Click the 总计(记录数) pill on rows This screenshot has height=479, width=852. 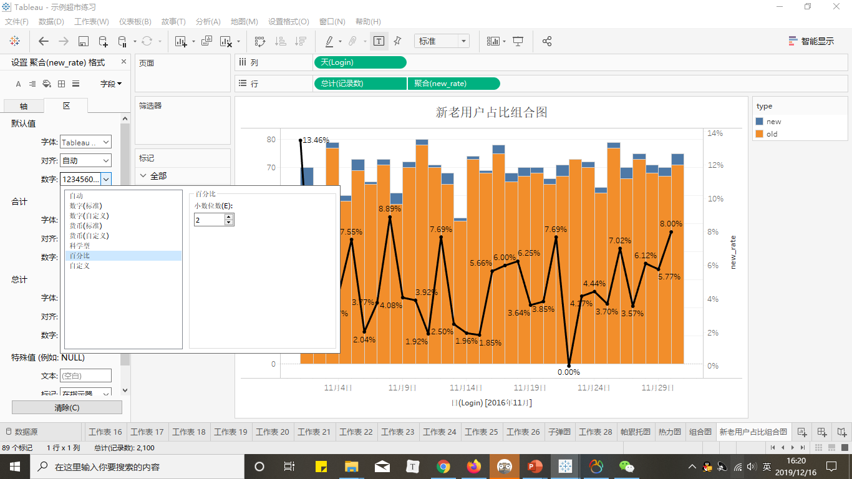click(x=361, y=84)
